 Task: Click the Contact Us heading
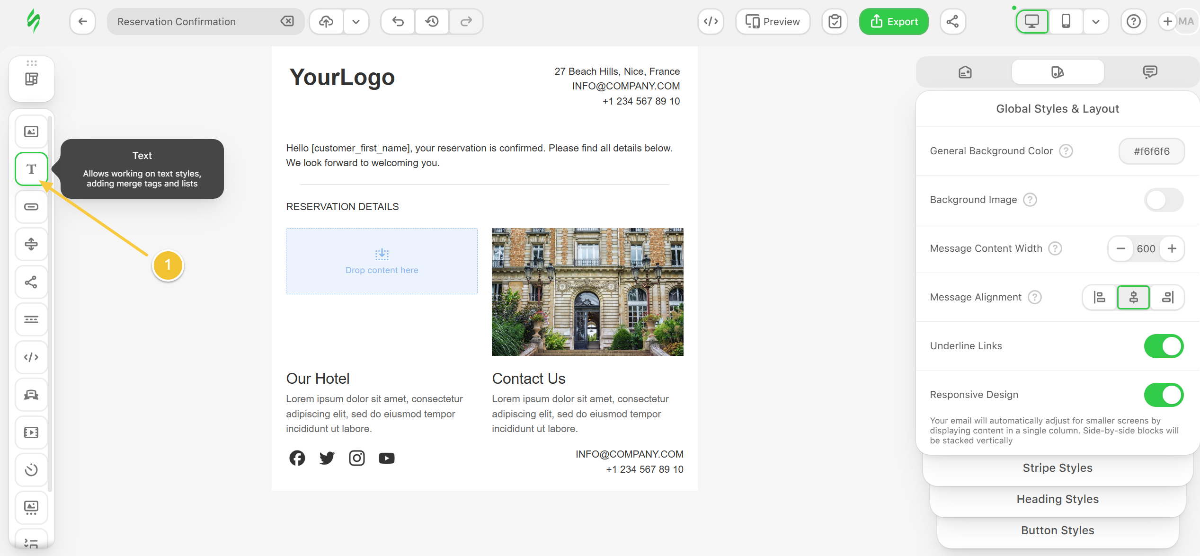528,379
